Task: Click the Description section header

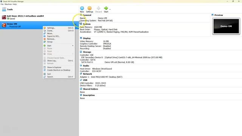Action: [89, 95]
